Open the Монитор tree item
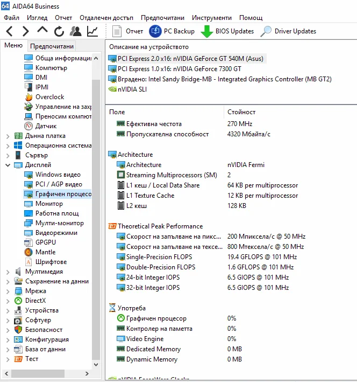This screenshot has width=357, height=382. [44, 204]
